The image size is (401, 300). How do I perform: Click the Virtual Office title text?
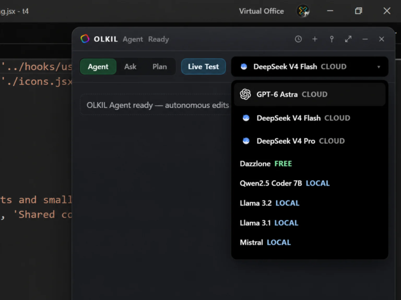[x=262, y=11]
